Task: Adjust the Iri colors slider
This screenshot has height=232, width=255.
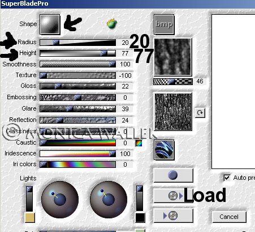Action: point(77,164)
